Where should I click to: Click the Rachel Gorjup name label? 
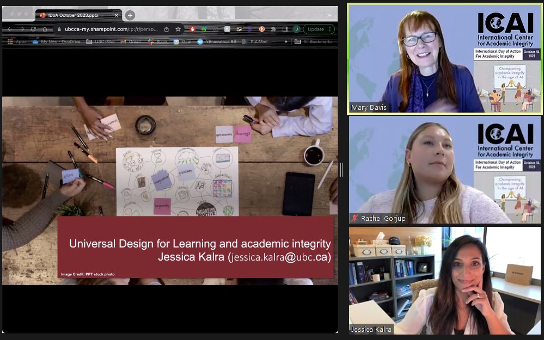(383, 218)
